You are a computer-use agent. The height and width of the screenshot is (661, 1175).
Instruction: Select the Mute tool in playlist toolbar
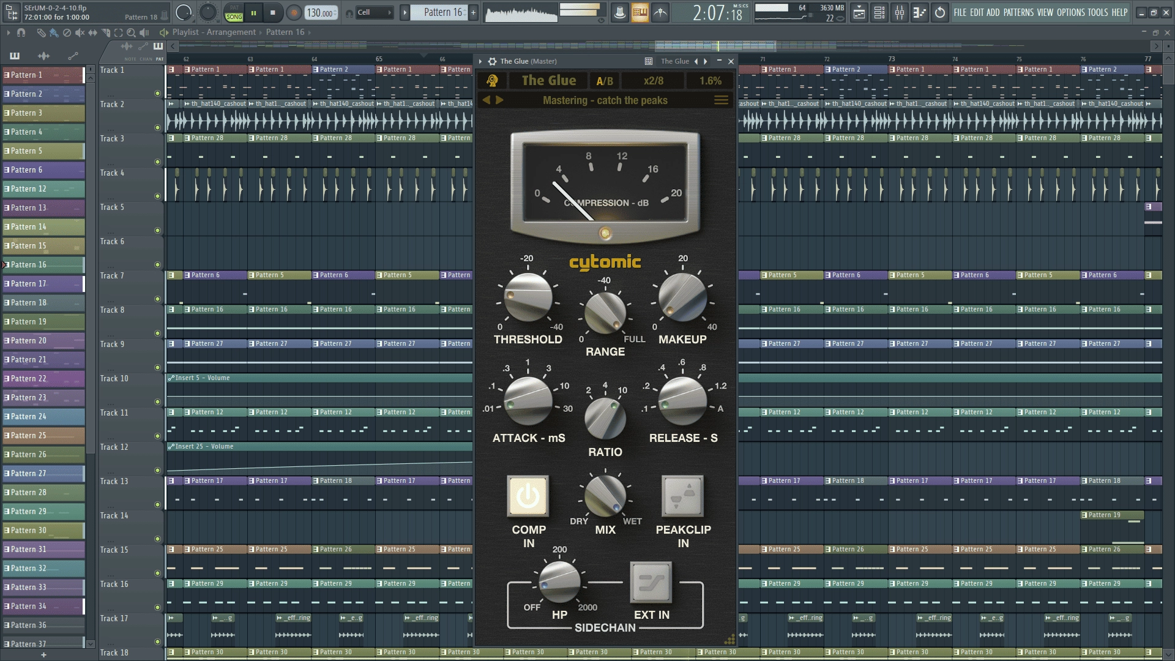click(x=80, y=32)
